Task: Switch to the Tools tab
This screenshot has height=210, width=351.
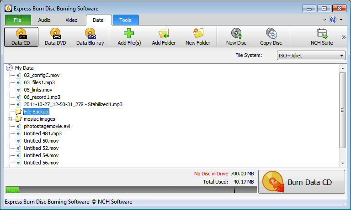Action: click(x=125, y=20)
